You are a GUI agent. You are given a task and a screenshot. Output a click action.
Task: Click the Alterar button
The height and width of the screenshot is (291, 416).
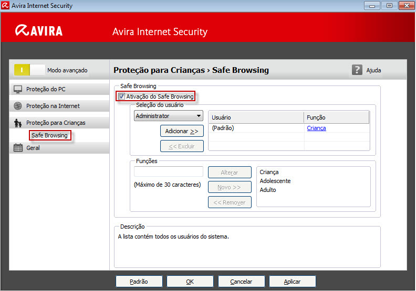230,173
